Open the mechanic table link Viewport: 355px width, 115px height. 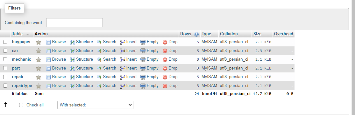coord(22,59)
